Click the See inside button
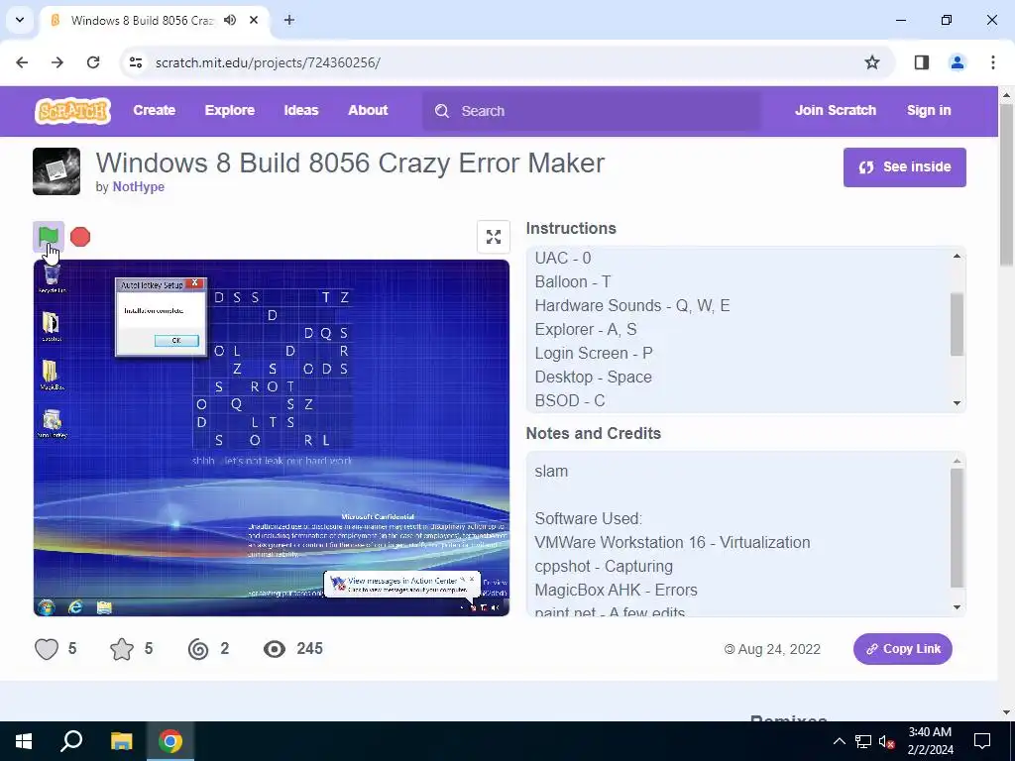This screenshot has width=1015, height=761. 904,166
